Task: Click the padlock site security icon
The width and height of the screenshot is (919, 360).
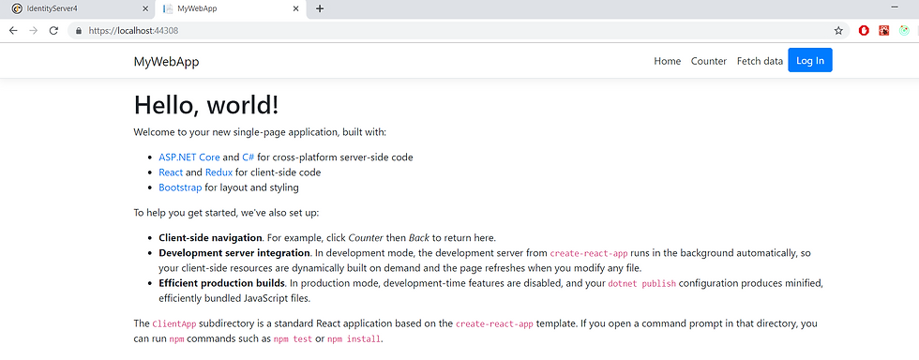Action: (x=79, y=31)
